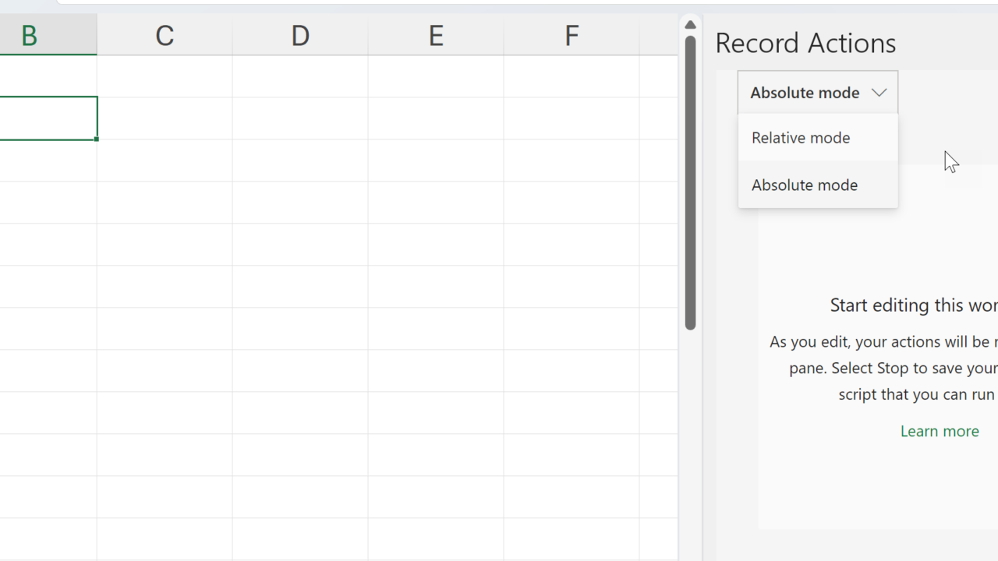Viewport: 998px width, 561px height.
Task: Click the chevron on the Absolute mode dropdown
Action: tap(879, 93)
